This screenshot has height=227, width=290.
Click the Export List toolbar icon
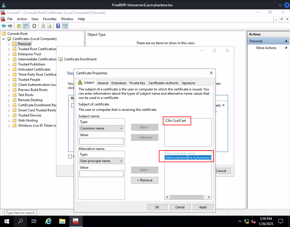50,26
